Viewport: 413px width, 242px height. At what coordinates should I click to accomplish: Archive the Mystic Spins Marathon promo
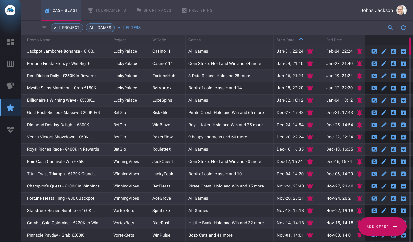point(403,88)
